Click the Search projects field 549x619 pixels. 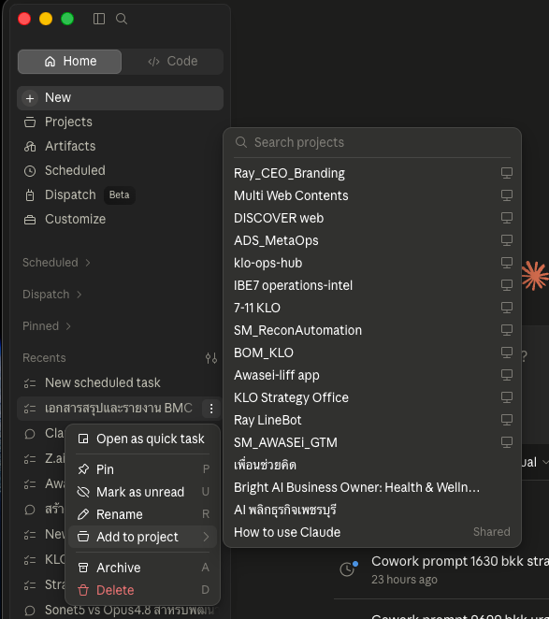[372, 142]
